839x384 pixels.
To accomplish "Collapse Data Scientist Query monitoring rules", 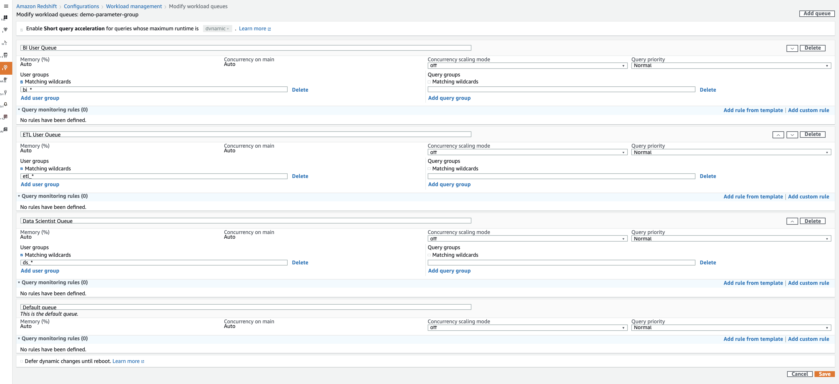I will click(19, 282).
